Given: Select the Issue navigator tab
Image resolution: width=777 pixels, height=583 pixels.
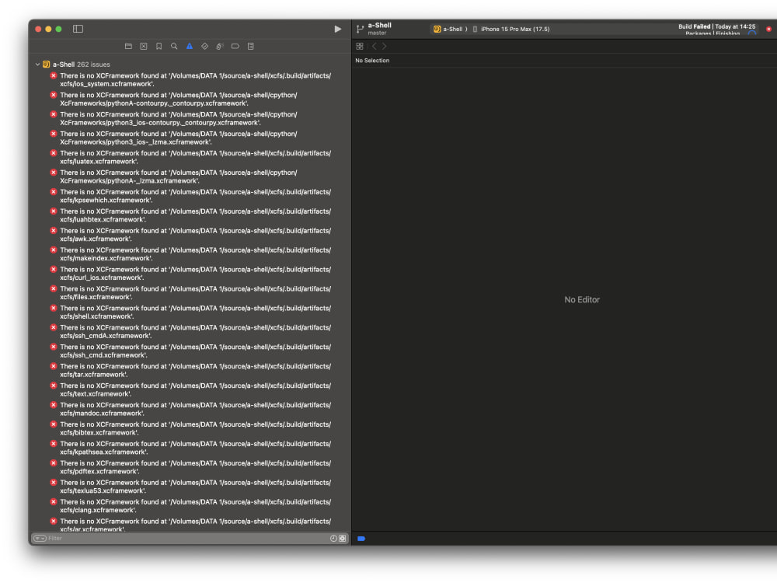Looking at the screenshot, I should 190,46.
